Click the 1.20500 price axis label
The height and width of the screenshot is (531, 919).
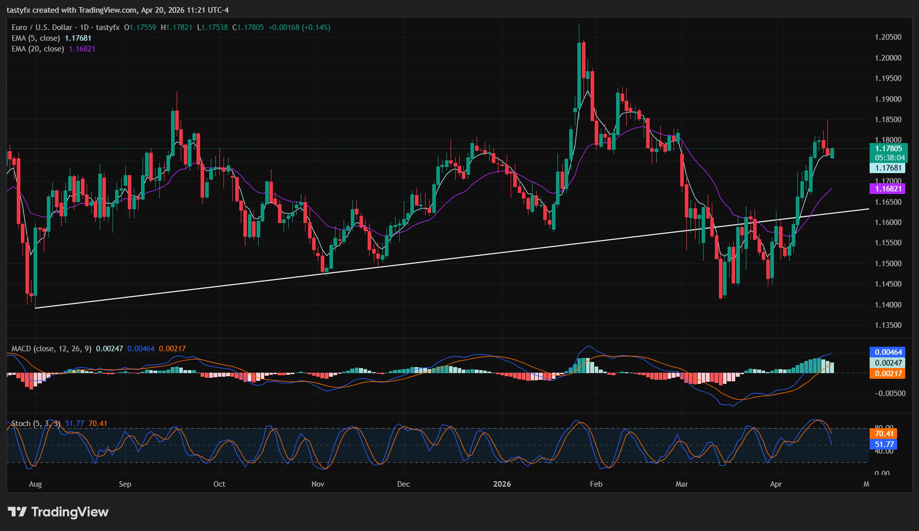click(x=889, y=37)
